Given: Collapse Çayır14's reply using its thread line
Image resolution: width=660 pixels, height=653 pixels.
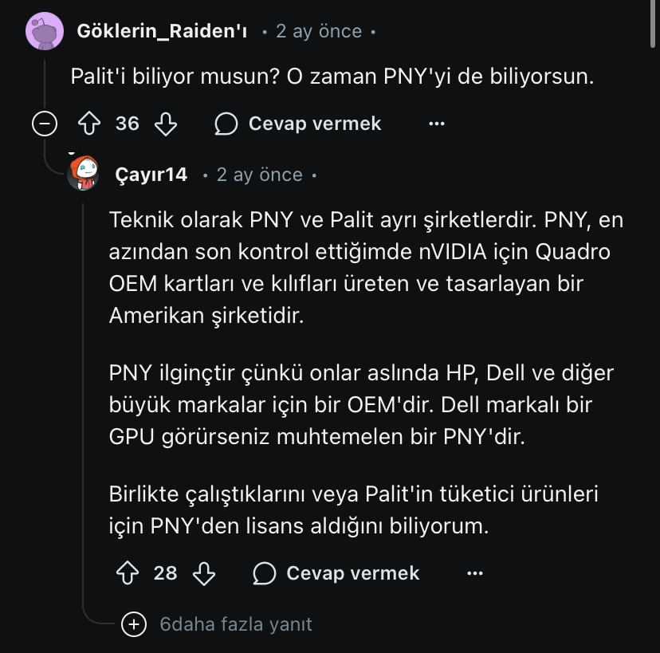Looking at the screenshot, I should (84, 399).
